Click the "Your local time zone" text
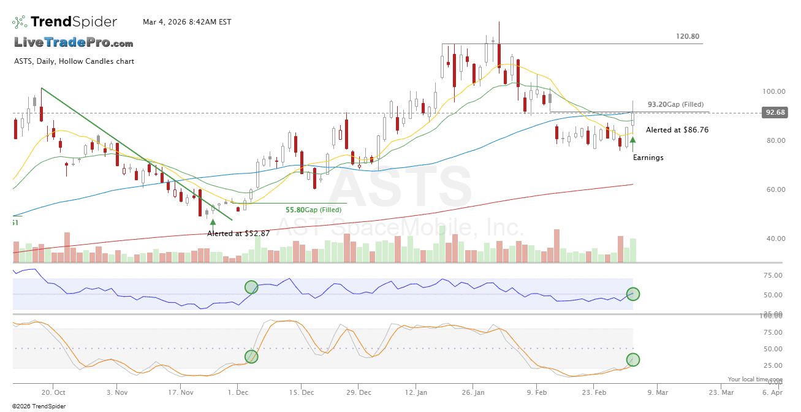The height and width of the screenshot is (412, 801). pyautogui.click(x=755, y=380)
